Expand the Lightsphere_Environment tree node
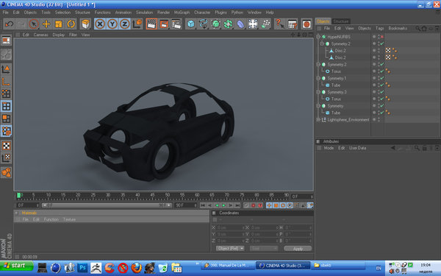 coord(318,120)
